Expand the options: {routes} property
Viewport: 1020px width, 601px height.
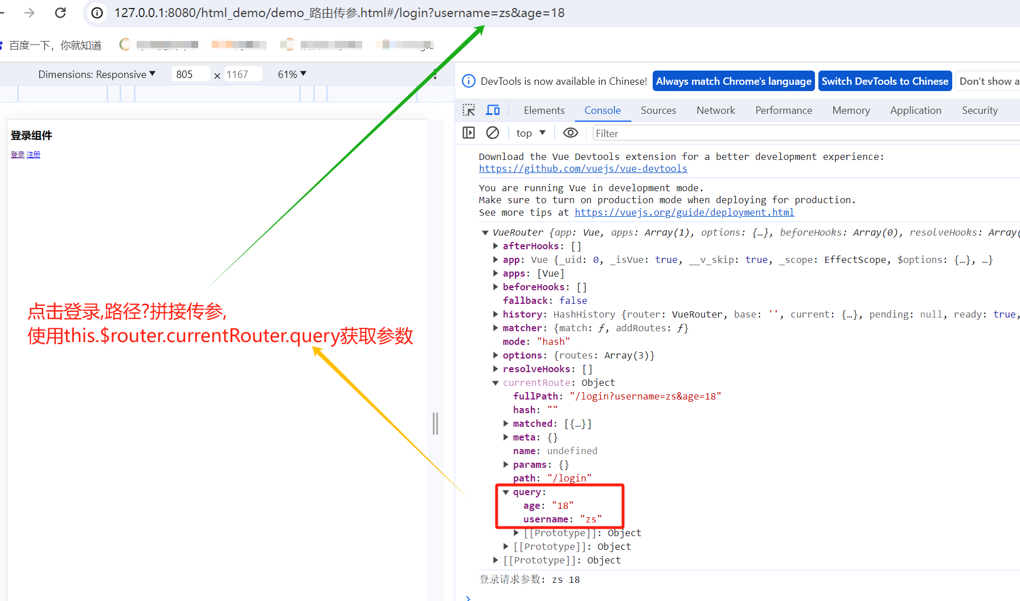pos(495,355)
